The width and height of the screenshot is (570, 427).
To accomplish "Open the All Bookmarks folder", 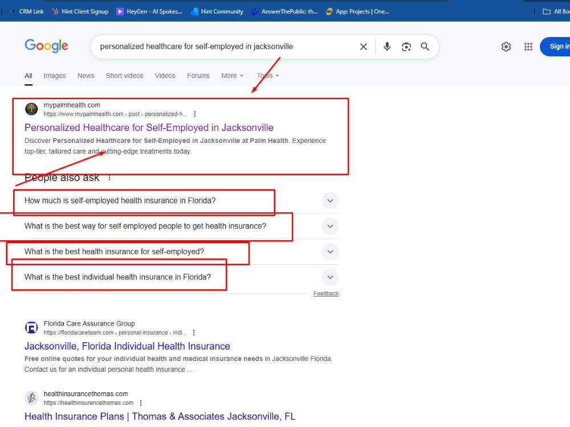I will [x=556, y=11].
